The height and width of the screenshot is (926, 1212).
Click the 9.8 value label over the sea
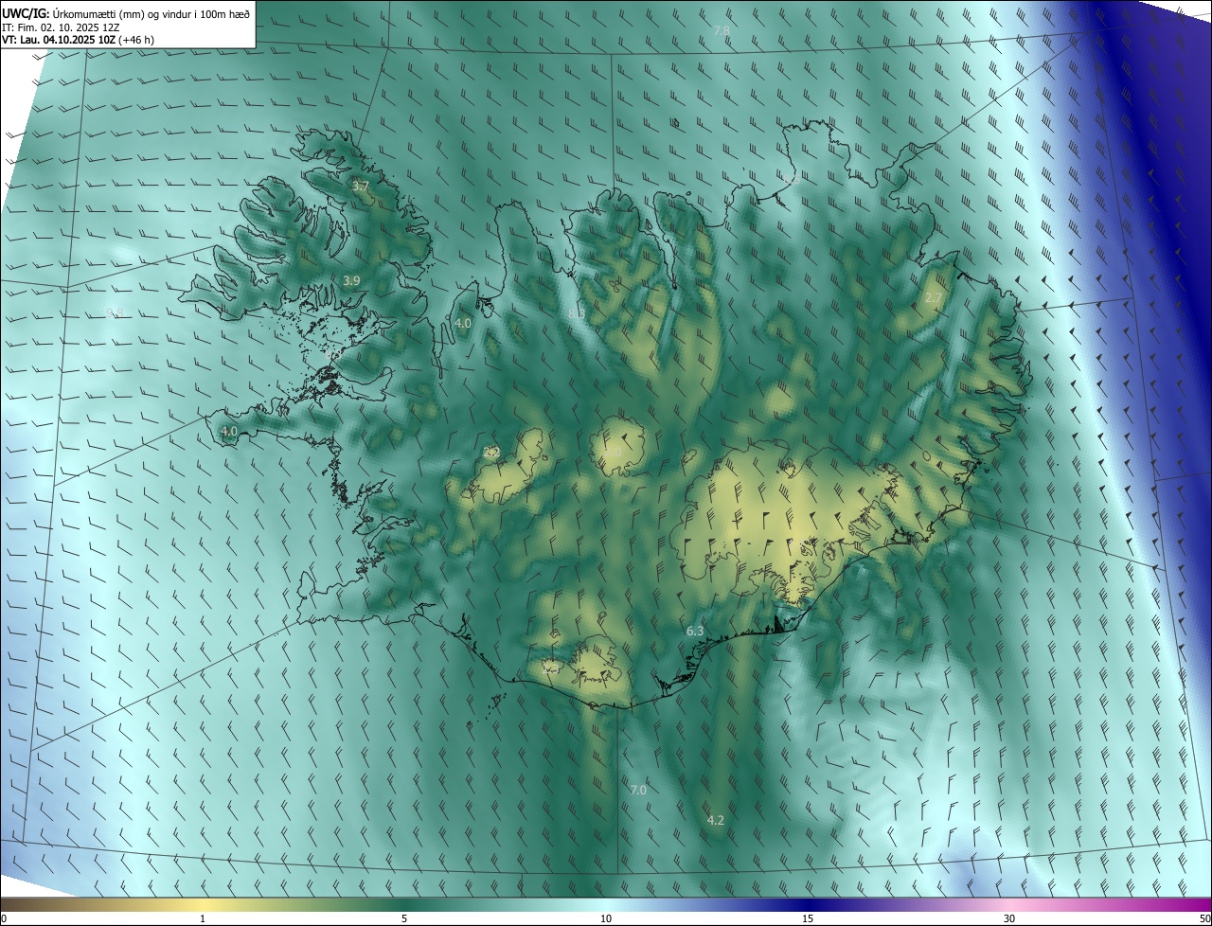[x=115, y=312]
